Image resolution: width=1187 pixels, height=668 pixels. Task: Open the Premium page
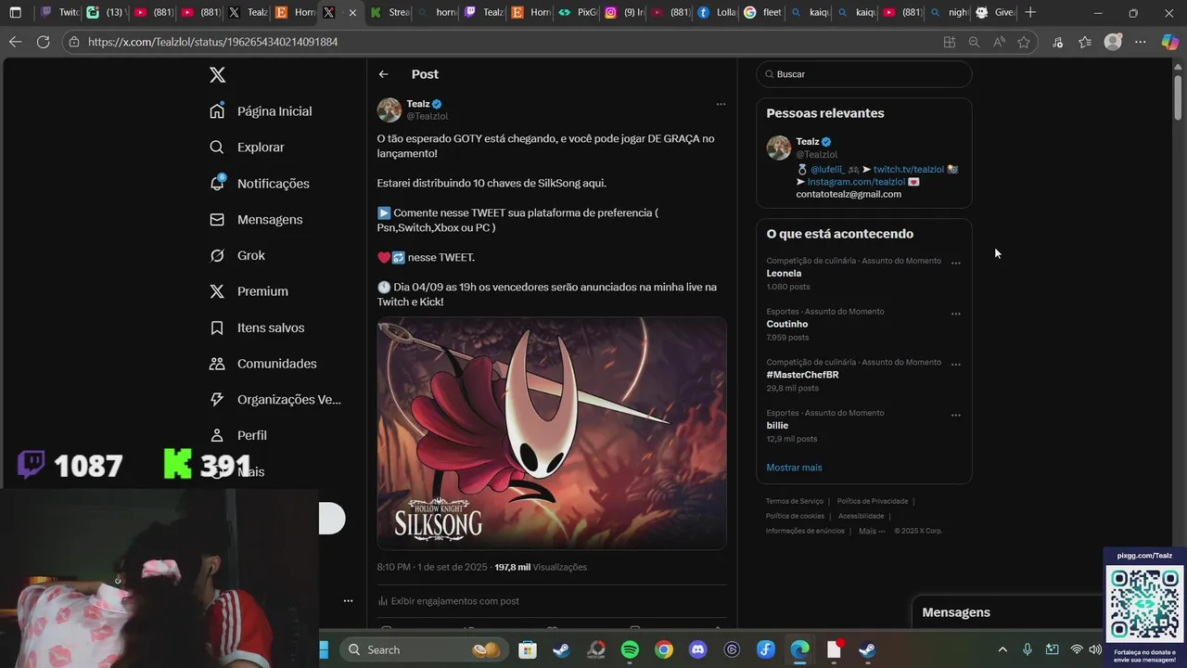tap(249, 291)
